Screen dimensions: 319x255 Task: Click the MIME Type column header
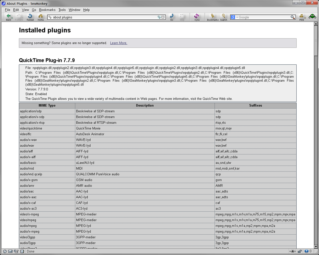click(47, 106)
